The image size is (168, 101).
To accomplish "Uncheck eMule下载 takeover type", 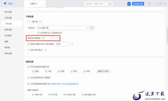I will point(64,95).
